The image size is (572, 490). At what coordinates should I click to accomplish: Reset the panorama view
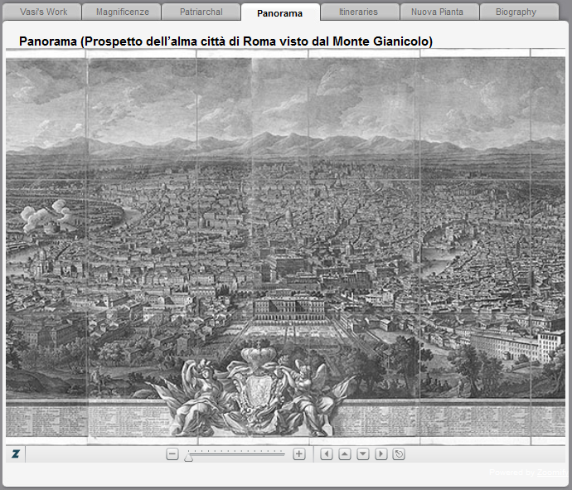click(399, 454)
